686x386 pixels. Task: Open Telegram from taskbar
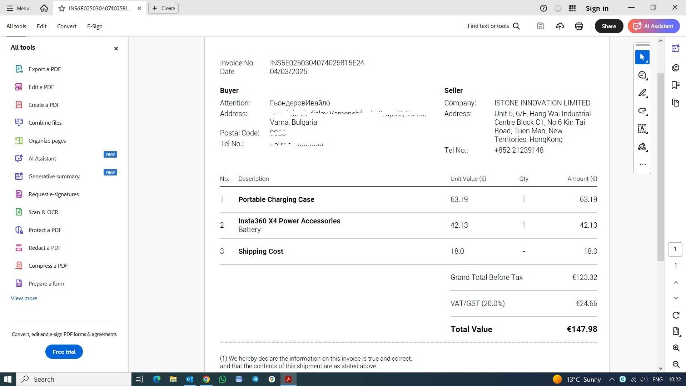(x=255, y=379)
